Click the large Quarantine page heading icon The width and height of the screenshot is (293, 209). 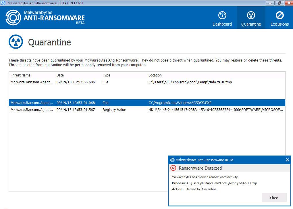point(16,42)
